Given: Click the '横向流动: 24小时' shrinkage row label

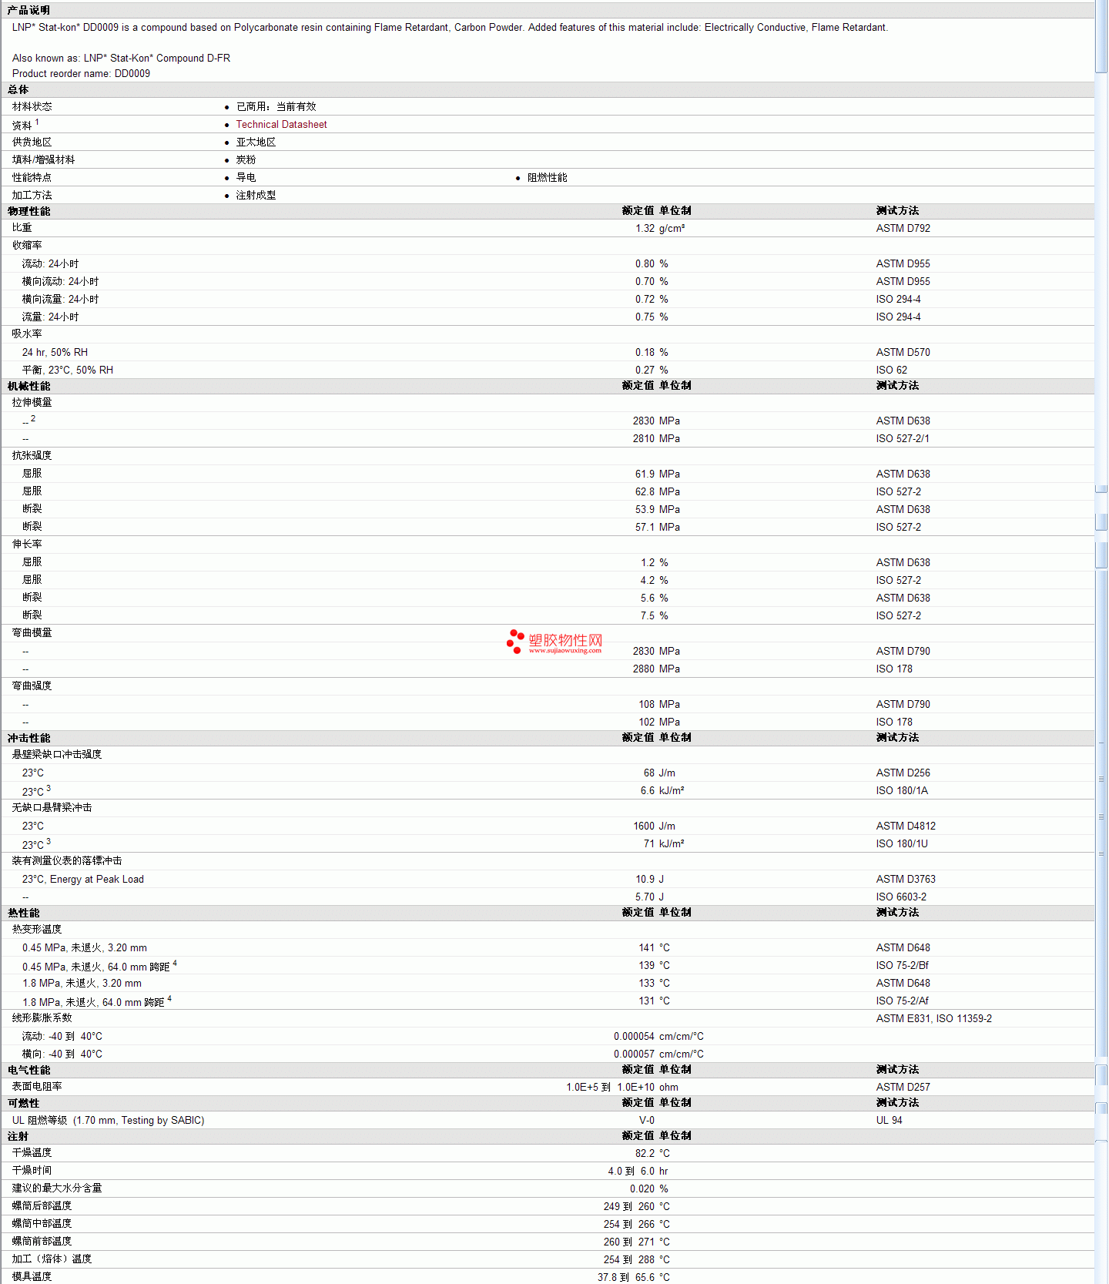Looking at the screenshot, I should pos(60,281).
